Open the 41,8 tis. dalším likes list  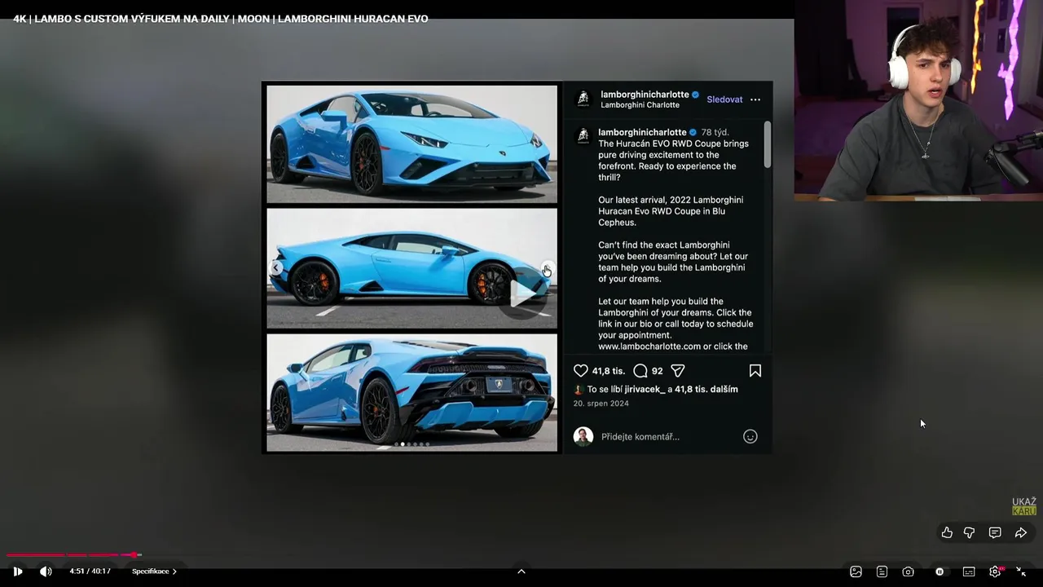click(x=706, y=390)
